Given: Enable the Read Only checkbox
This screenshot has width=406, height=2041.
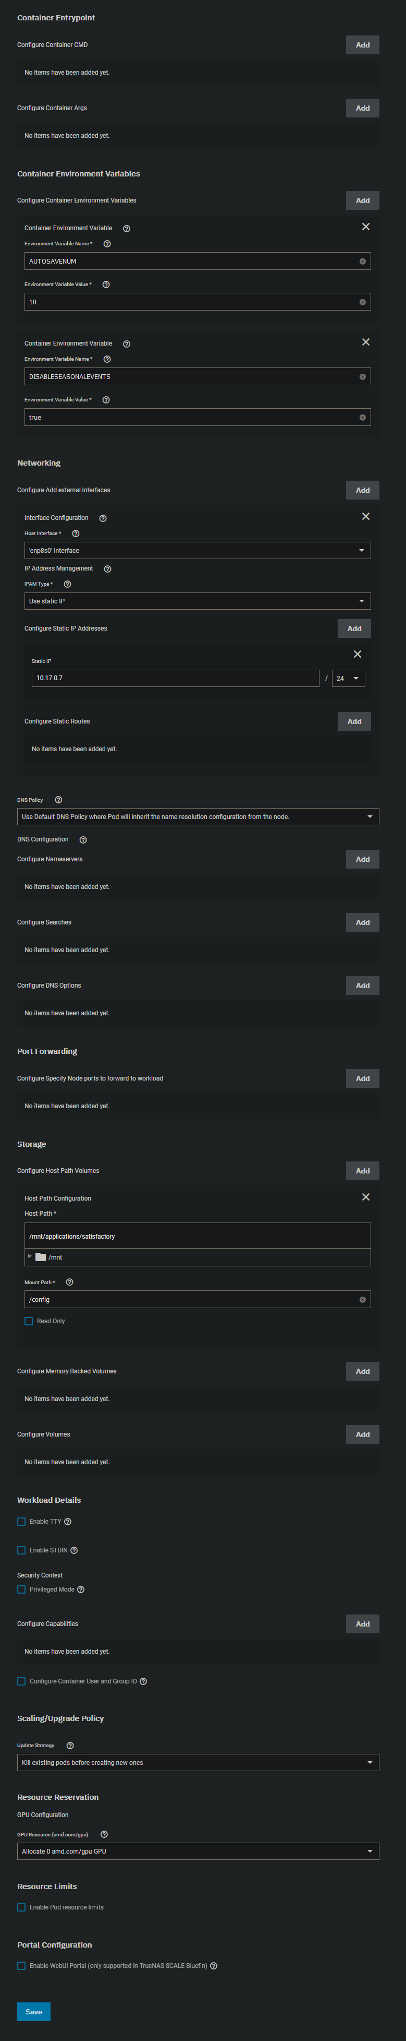Looking at the screenshot, I should [29, 1321].
